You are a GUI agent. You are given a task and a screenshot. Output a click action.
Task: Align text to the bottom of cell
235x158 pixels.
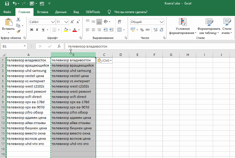tap(99, 22)
